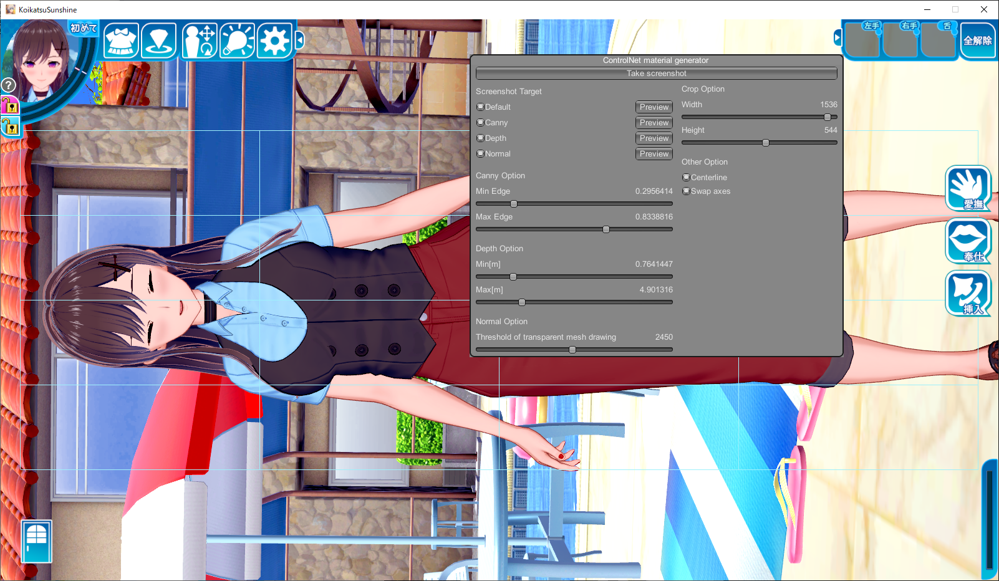Select the 舌 slot
The image size is (999, 581).
tap(938, 40)
